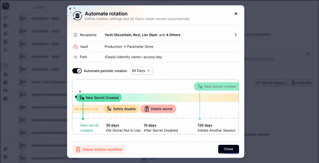
Task: Click 'Old Secret in Use' label
Action: [86, 109]
